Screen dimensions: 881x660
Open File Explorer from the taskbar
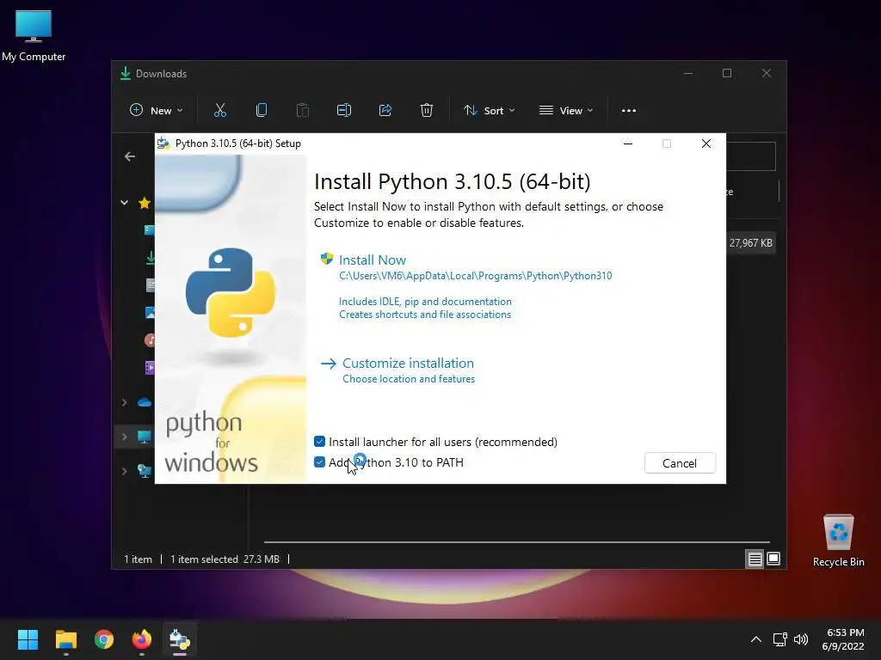[65, 639]
